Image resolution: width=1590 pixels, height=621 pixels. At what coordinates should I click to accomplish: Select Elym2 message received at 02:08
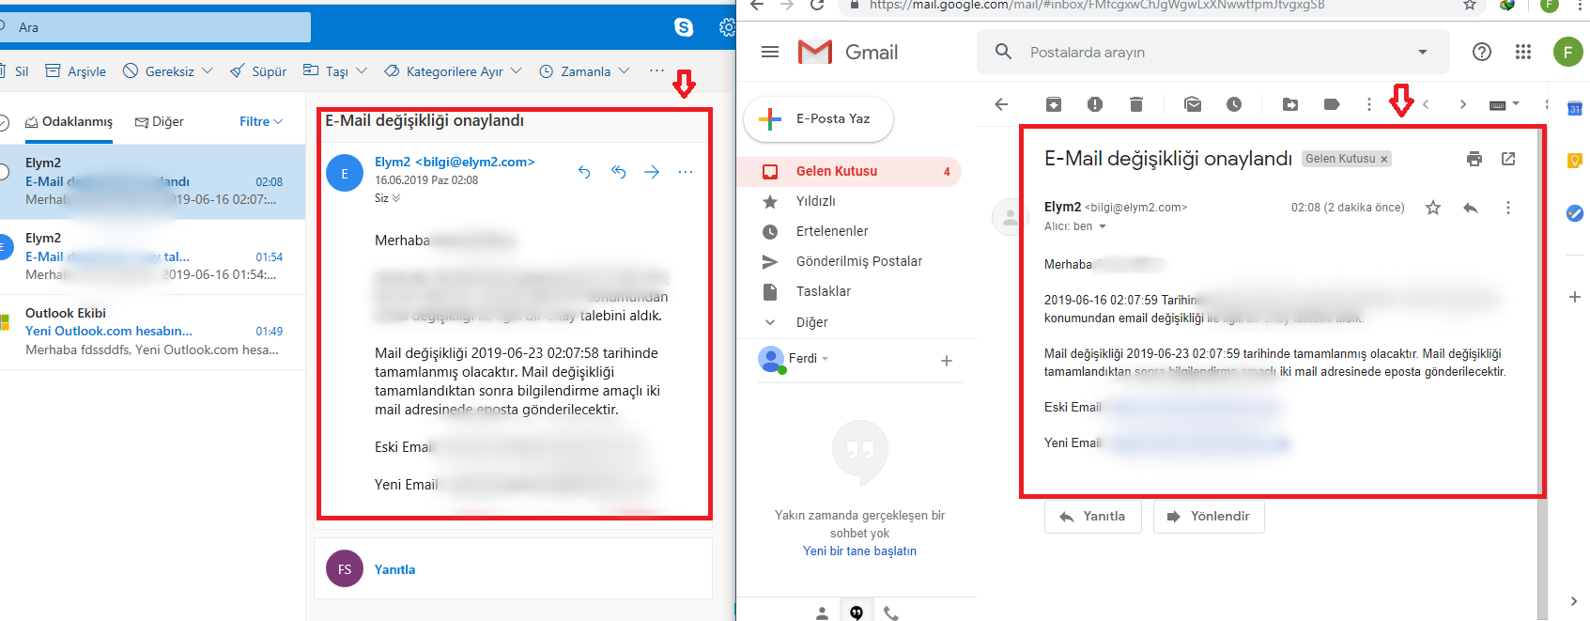pyautogui.click(x=152, y=181)
